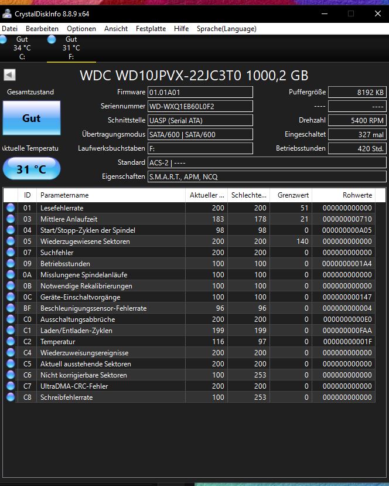
Task: Select the UltraDMA-CRC-Fehler parameter name
Action: [74, 386]
